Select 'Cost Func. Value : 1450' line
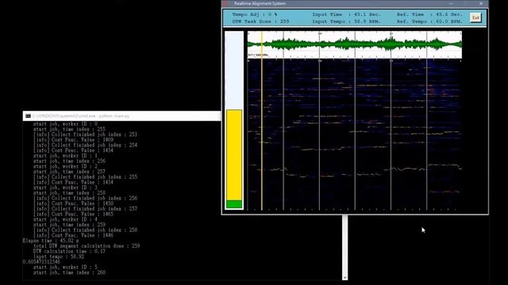This screenshot has height=285, width=508. (73, 203)
